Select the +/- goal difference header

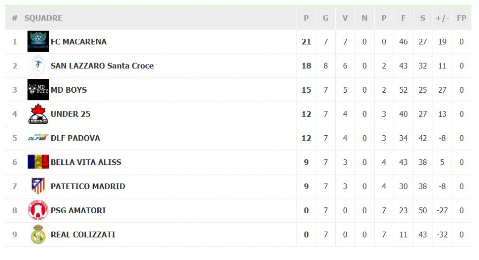442,18
